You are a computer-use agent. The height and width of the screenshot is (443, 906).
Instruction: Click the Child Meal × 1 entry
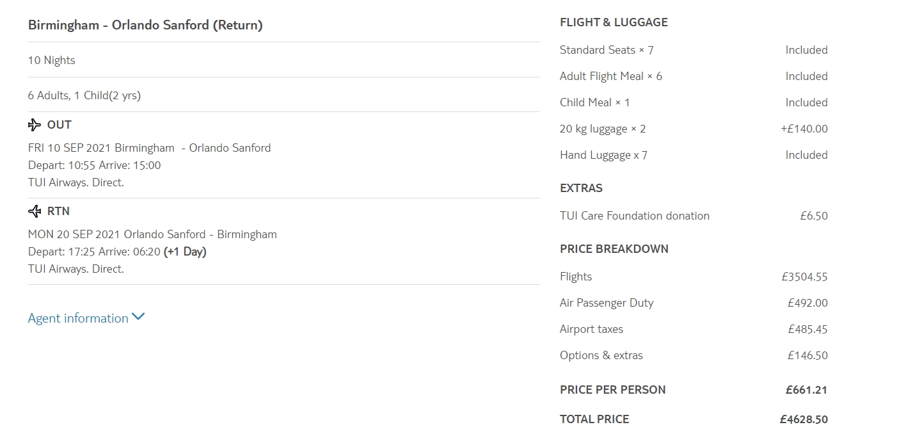click(595, 102)
